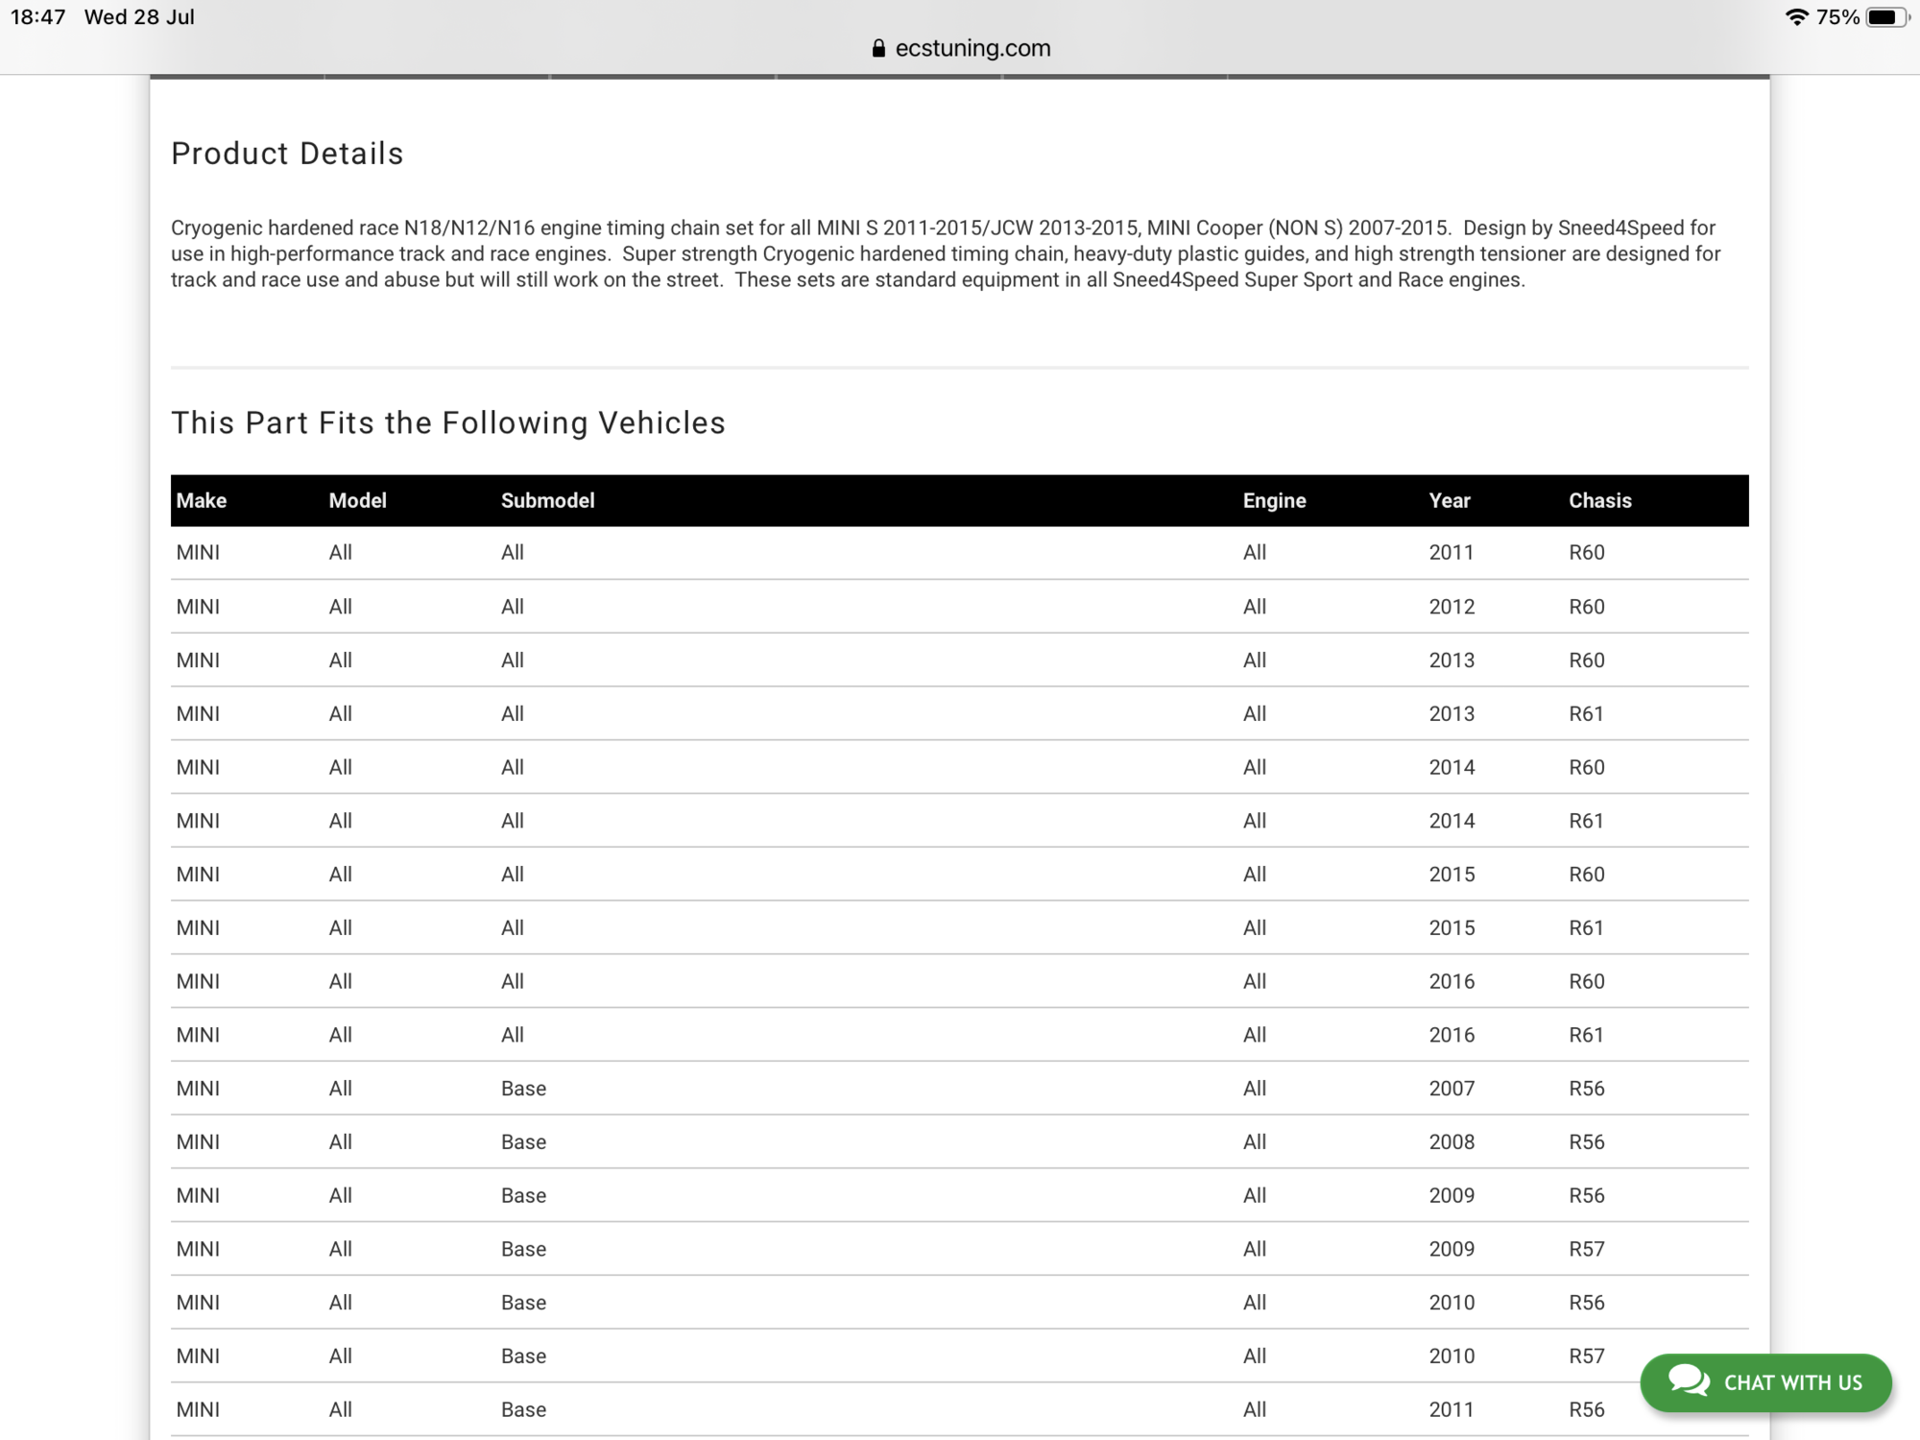
Task: Click the Make column header
Action: tap(202, 500)
